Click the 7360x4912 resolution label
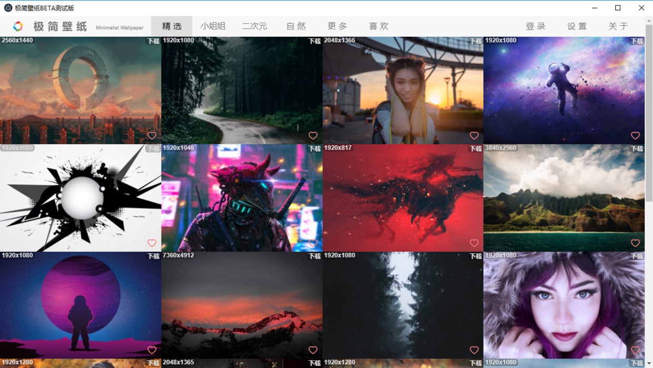The width and height of the screenshot is (653, 368). click(x=179, y=255)
